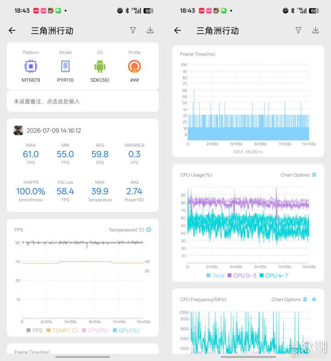Tap the download icon on the left screen
This screenshot has width=331, height=361.
pos(150,30)
